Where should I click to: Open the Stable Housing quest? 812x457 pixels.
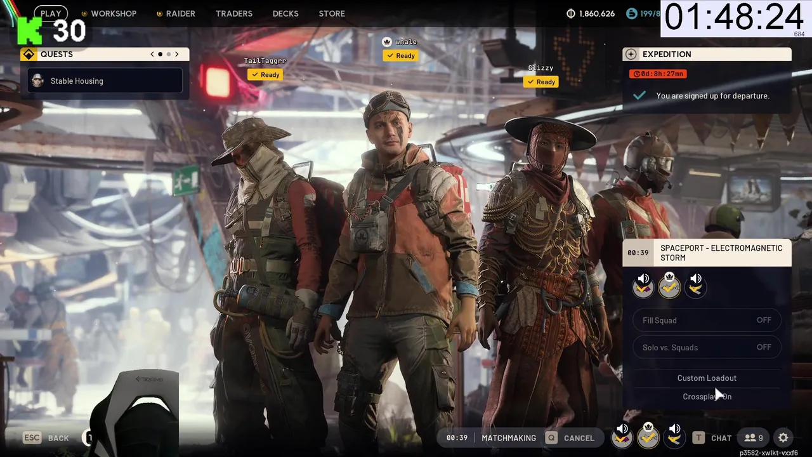105,81
